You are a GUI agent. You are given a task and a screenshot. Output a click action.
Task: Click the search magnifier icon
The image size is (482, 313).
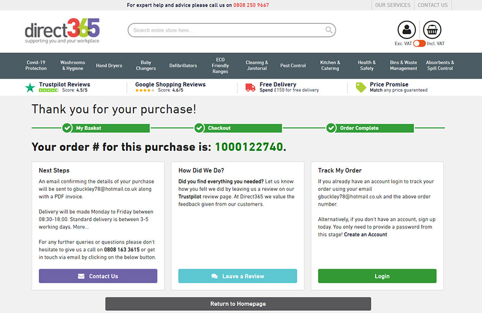[329, 30]
